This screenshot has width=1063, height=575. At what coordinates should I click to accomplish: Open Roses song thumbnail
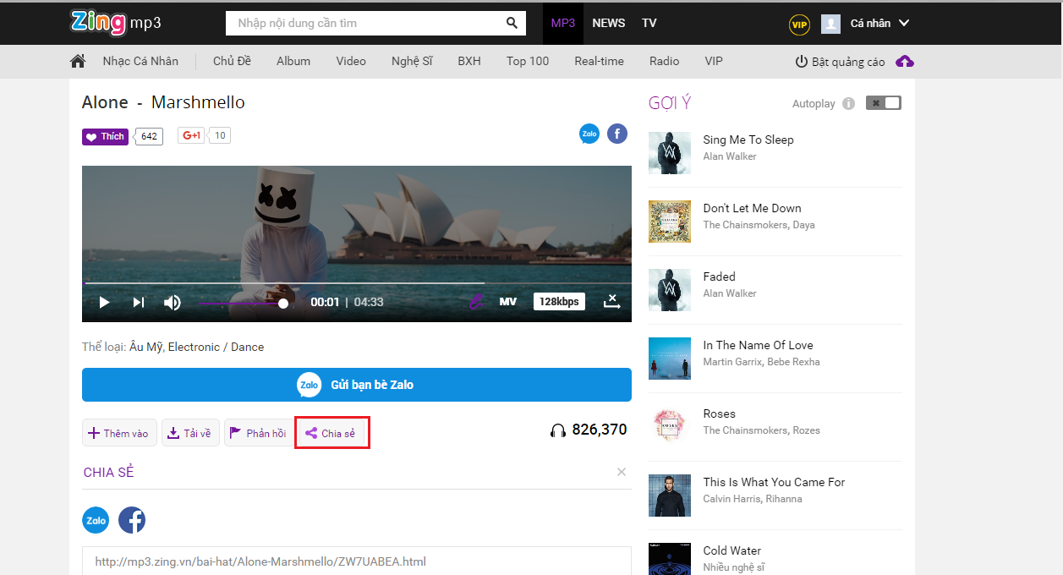coord(670,427)
